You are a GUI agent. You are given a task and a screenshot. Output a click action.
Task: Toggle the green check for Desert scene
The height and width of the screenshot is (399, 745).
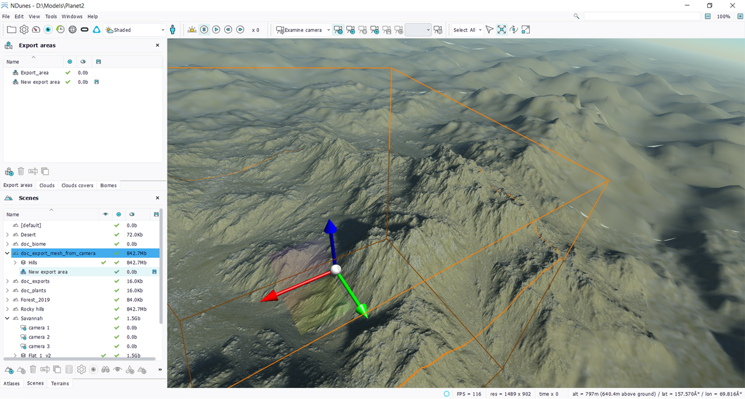(x=117, y=235)
